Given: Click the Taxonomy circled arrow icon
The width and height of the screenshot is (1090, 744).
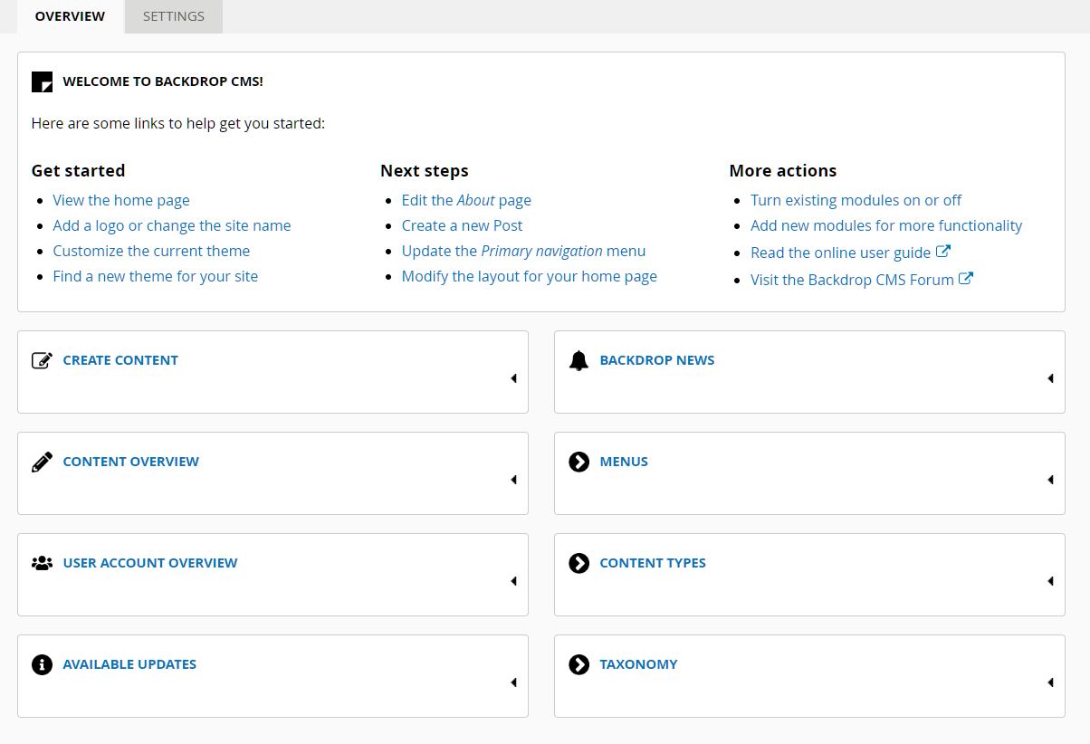Looking at the screenshot, I should (x=578, y=664).
